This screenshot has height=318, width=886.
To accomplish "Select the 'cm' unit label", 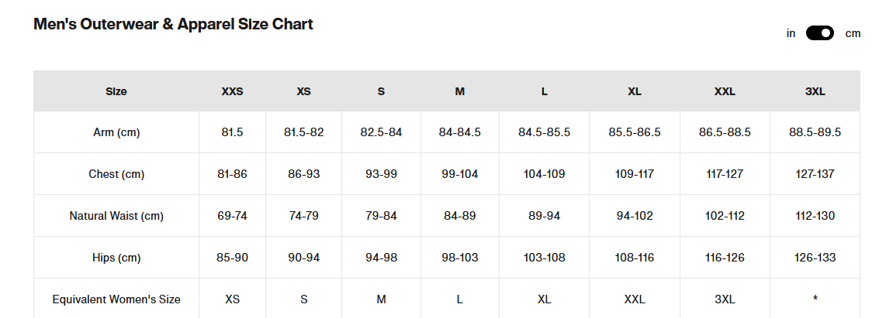I will point(853,33).
